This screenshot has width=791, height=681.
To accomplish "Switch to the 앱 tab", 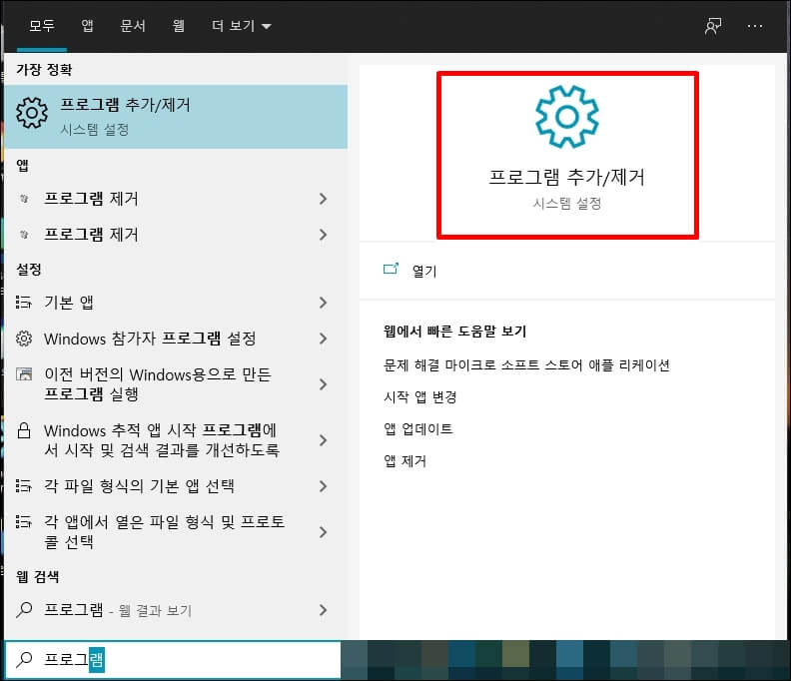I will tap(87, 26).
